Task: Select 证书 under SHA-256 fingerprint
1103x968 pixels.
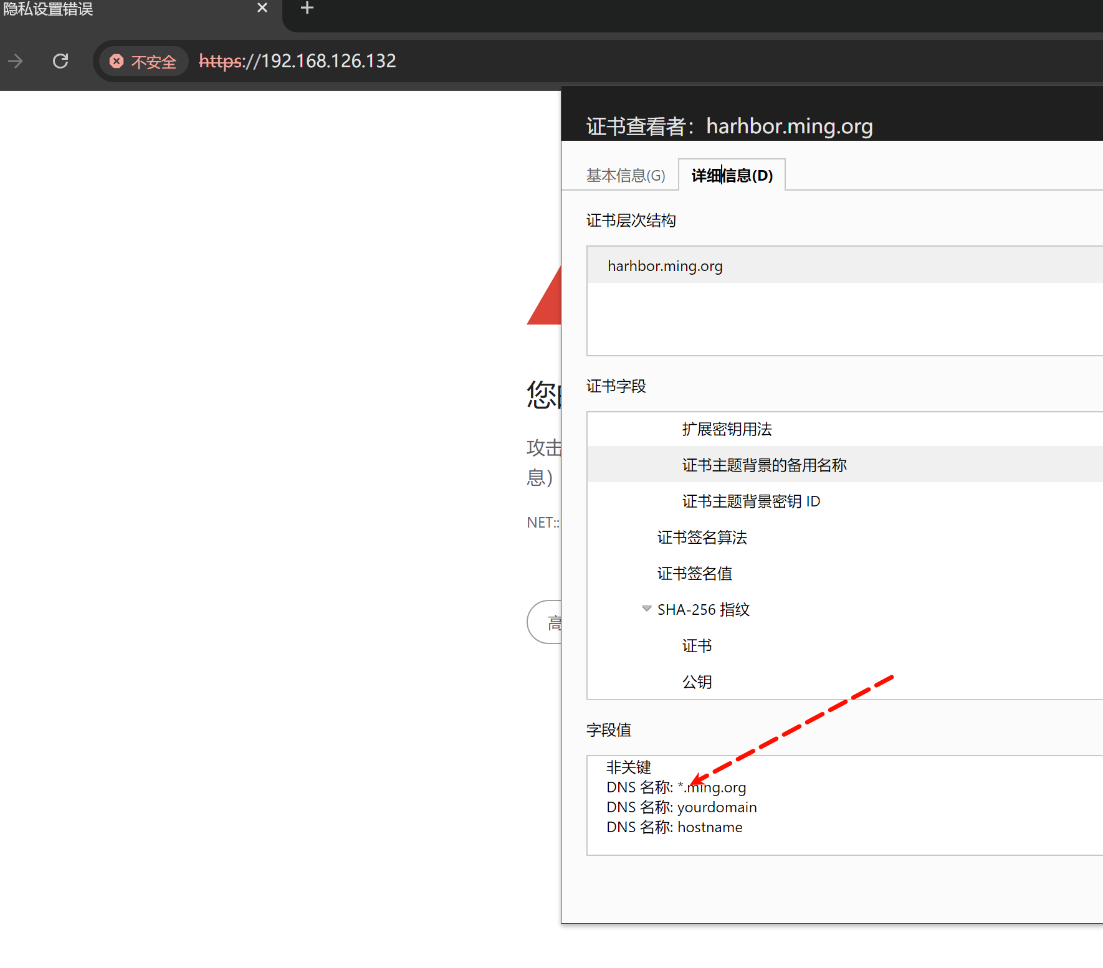Action: tap(697, 646)
